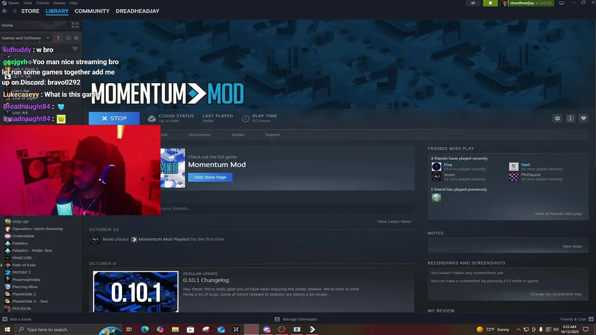Open the green notifications bell
The height and width of the screenshot is (335, 596).
pyautogui.click(x=490, y=3)
